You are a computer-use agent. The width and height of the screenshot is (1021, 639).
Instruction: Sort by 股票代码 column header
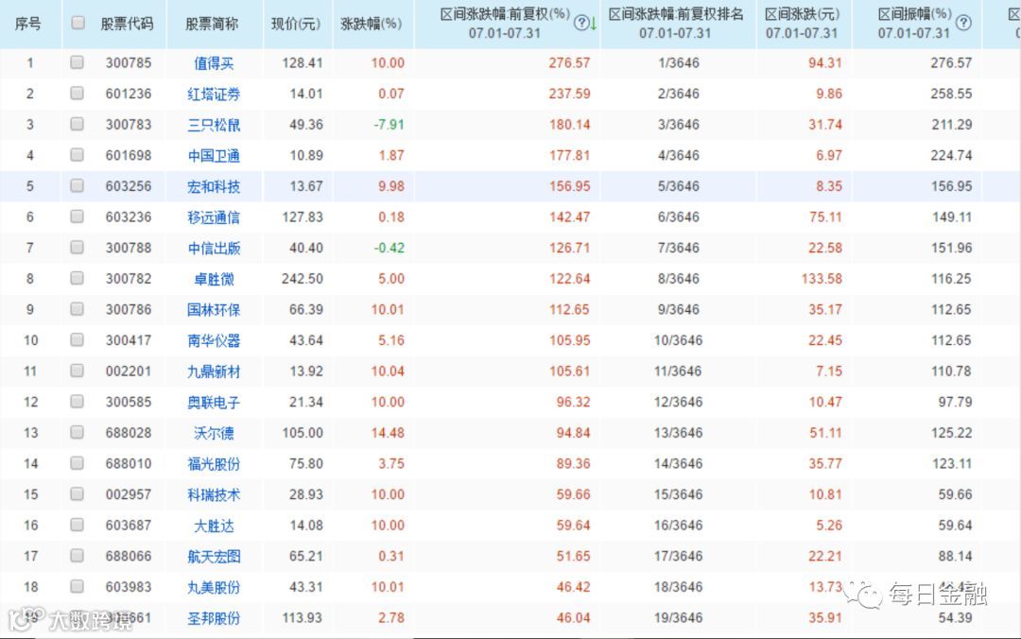127,24
